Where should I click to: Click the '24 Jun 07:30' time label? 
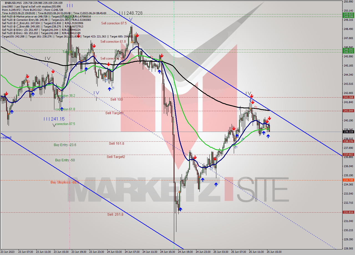[132, 252]
